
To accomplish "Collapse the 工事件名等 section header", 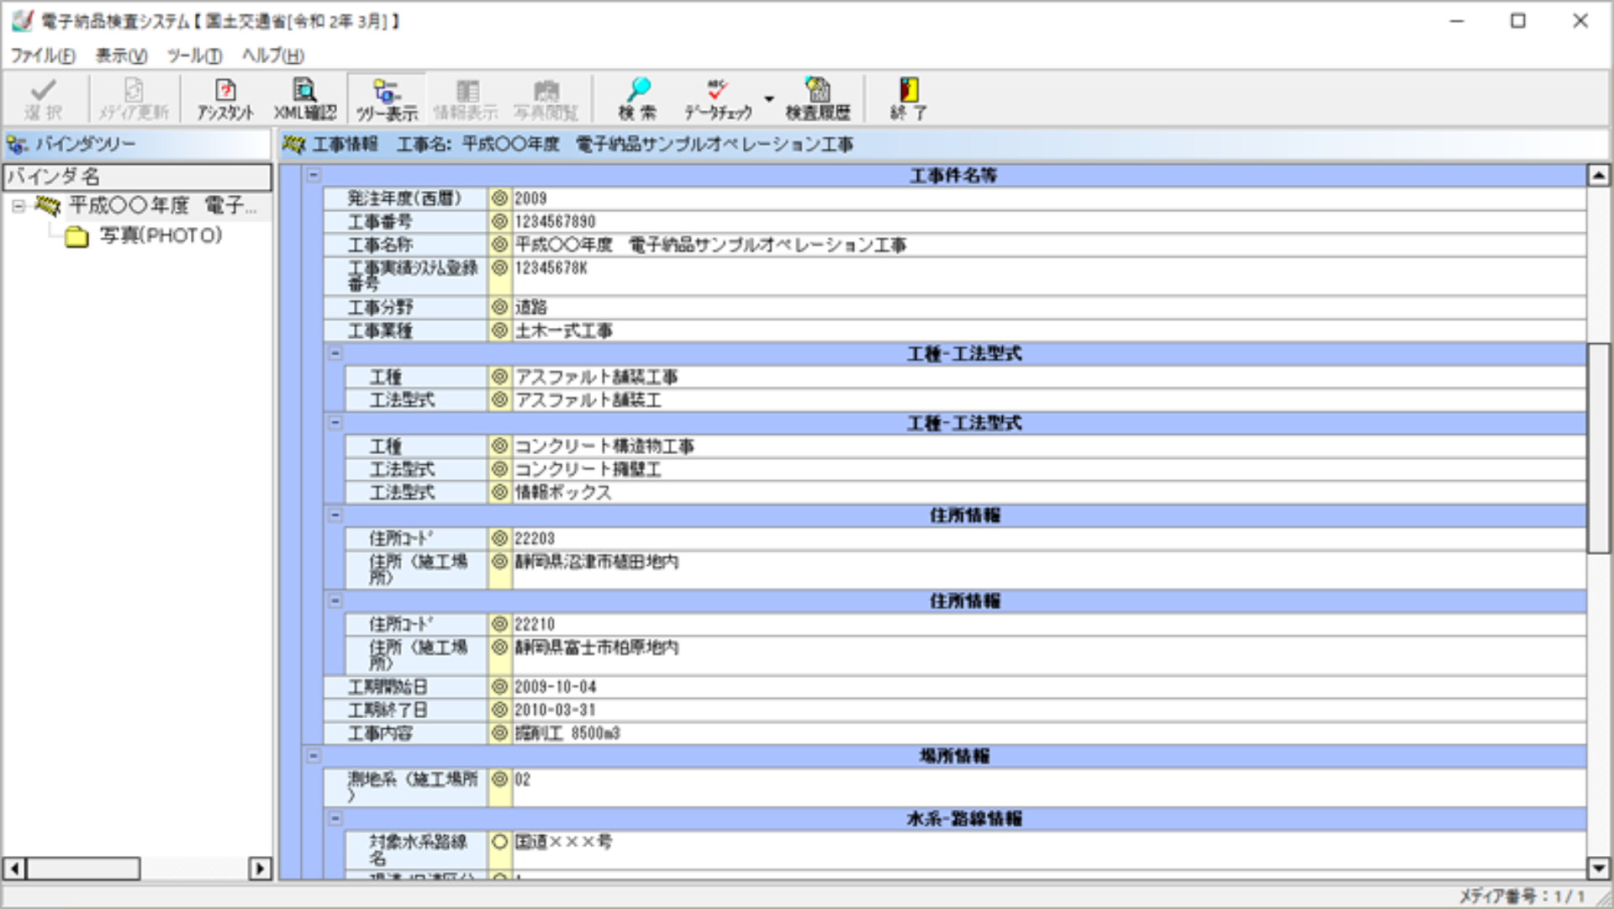I will (312, 175).
